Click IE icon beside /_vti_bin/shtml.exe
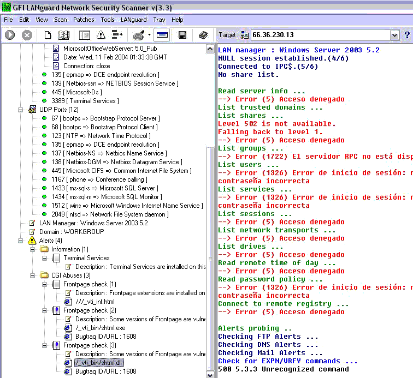Viewport: 413px width, 378px height. click(68, 328)
